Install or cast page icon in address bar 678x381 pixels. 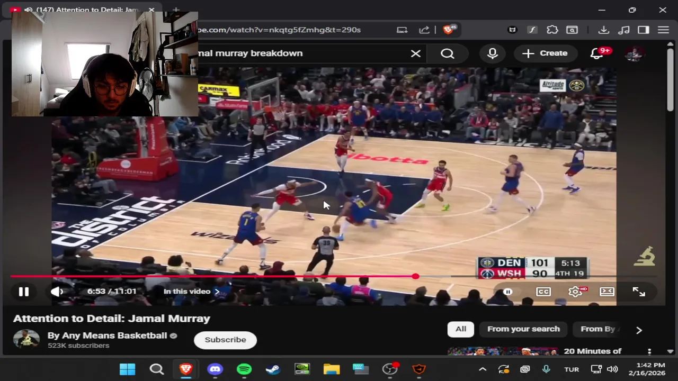click(402, 30)
